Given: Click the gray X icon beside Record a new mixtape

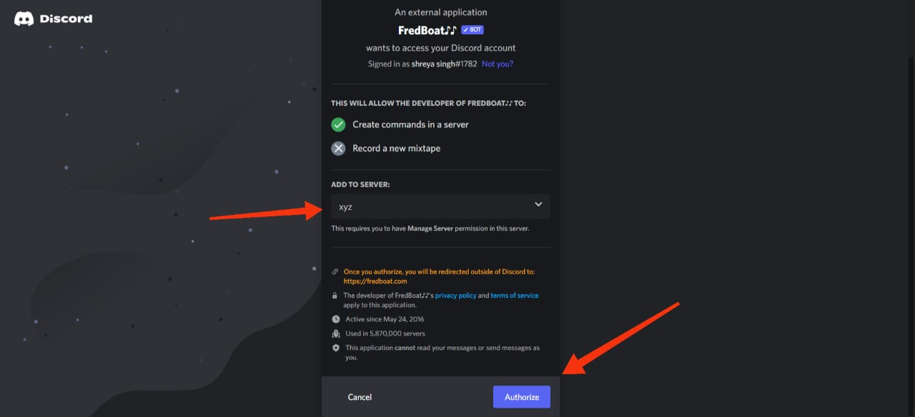Looking at the screenshot, I should [338, 149].
